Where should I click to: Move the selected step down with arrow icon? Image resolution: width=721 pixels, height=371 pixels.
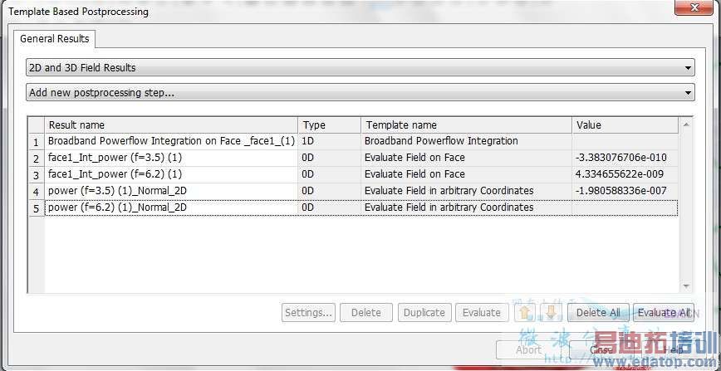coord(551,313)
